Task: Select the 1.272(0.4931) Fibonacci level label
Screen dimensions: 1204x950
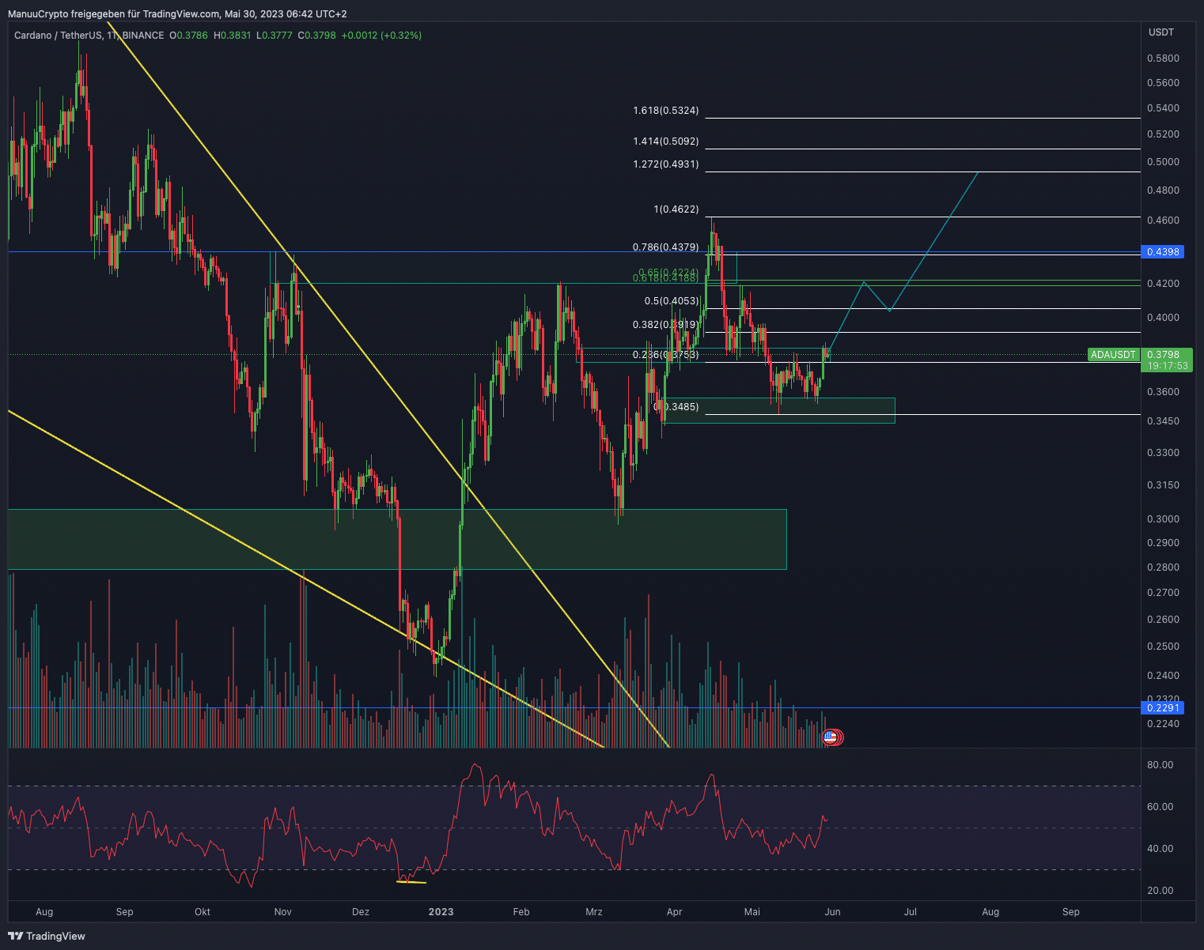Action: 665,164
